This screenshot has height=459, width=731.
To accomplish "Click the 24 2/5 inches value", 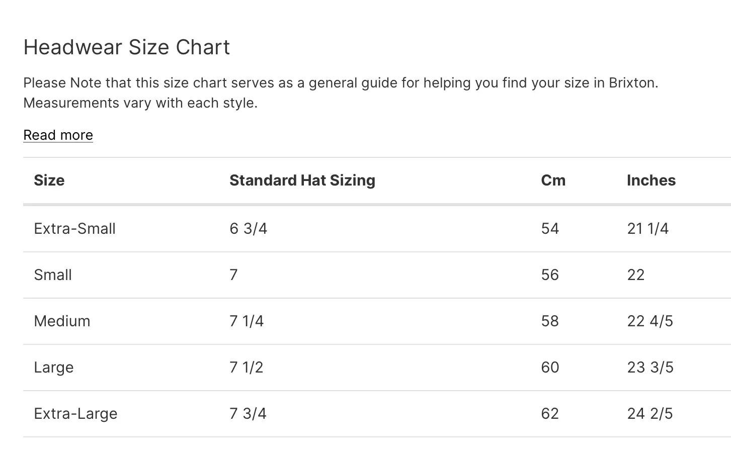I will coord(650,414).
